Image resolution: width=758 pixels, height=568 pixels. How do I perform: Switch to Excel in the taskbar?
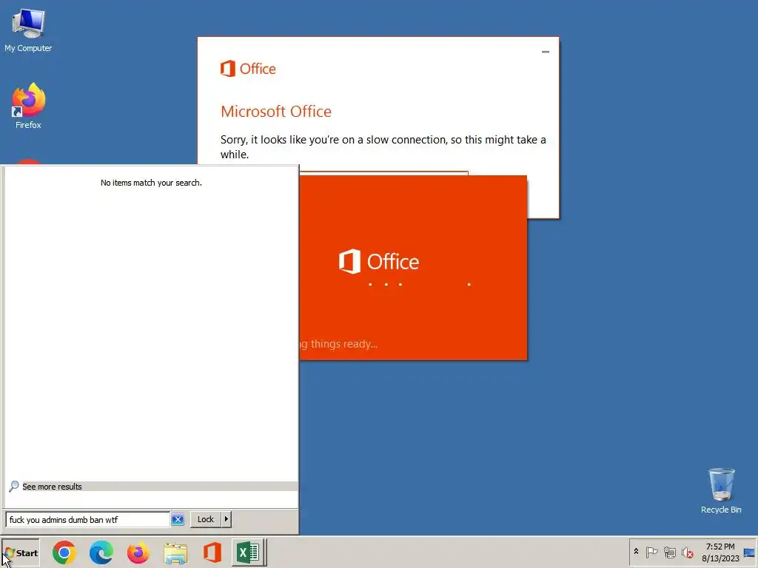249,553
